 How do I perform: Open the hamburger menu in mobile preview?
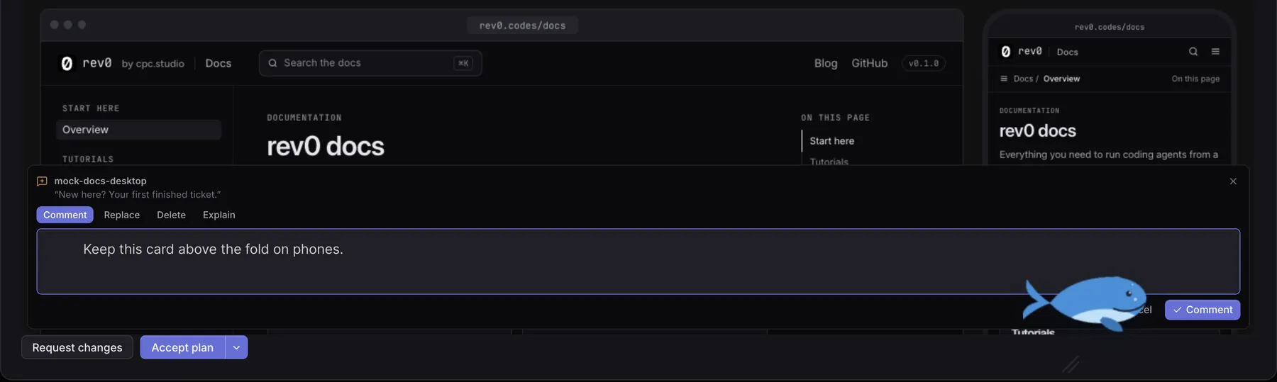(1215, 51)
